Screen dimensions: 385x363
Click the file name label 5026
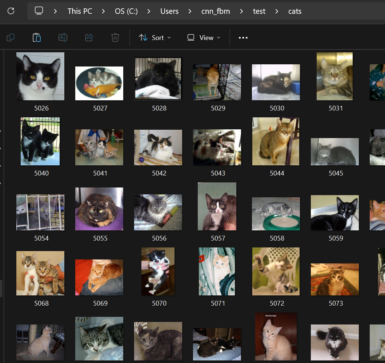[x=41, y=108]
